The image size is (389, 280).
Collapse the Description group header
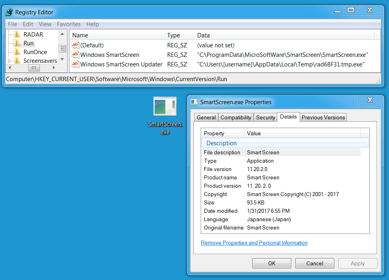[285, 143]
